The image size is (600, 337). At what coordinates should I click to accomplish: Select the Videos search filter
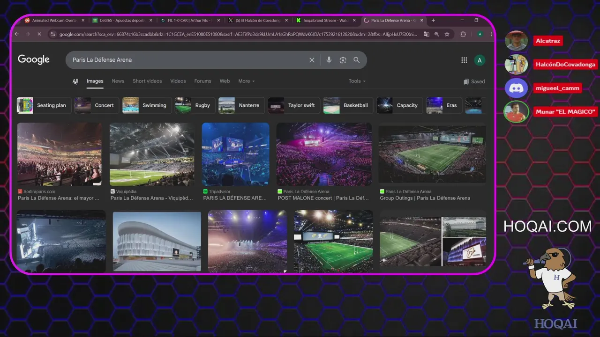(178, 81)
